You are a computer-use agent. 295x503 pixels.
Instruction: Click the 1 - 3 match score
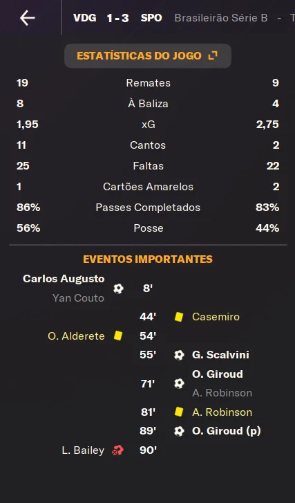[118, 18]
